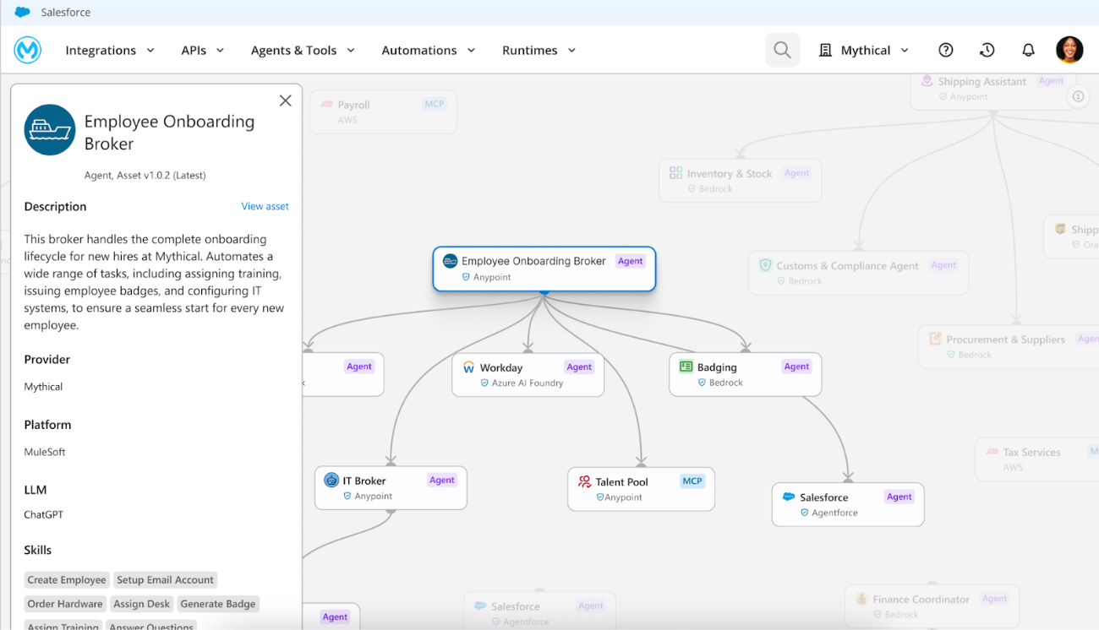Click the View asset link

[265, 206]
